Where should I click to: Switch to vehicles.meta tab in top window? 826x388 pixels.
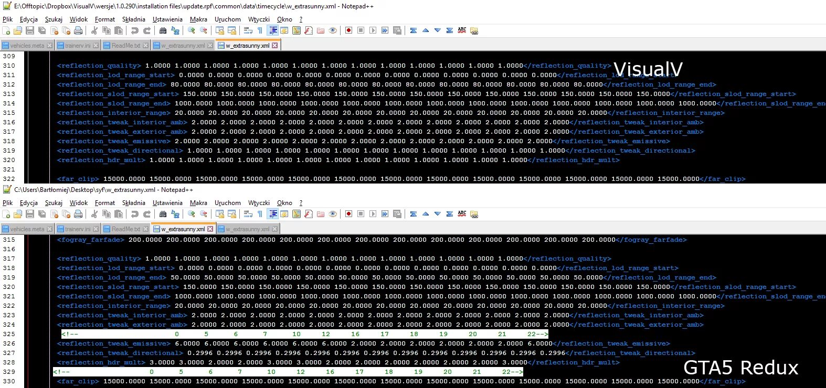pyautogui.click(x=27, y=46)
